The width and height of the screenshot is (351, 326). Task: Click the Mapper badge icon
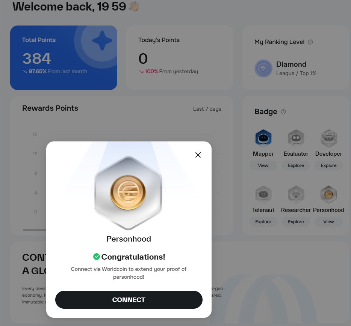point(263,138)
